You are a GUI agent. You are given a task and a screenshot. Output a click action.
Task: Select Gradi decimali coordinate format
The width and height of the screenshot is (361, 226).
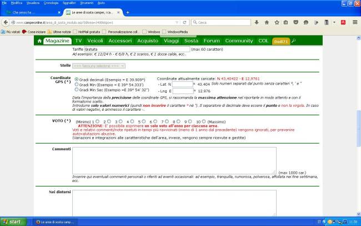click(77, 79)
